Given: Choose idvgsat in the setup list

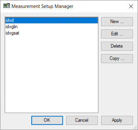Looking at the screenshot, I should tap(51, 33).
